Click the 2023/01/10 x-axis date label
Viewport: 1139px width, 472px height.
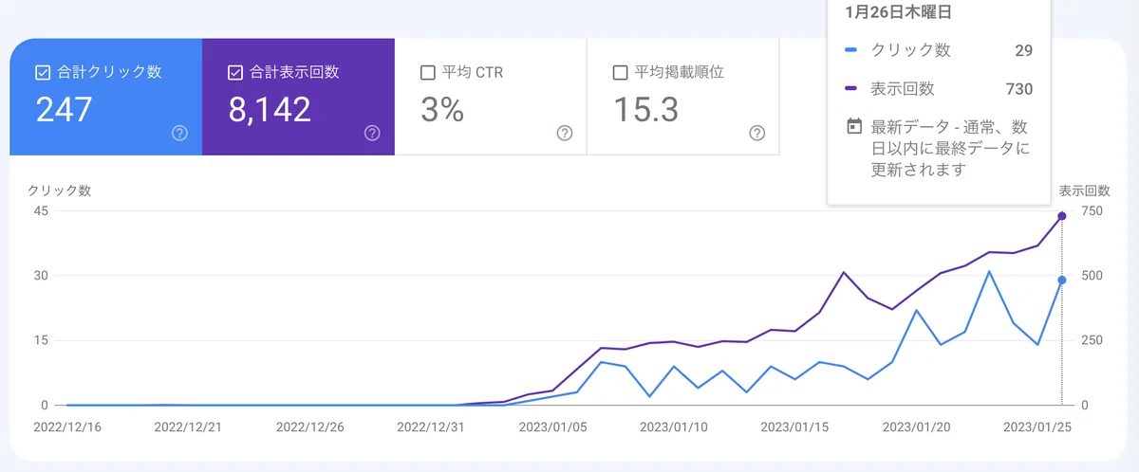(x=674, y=427)
